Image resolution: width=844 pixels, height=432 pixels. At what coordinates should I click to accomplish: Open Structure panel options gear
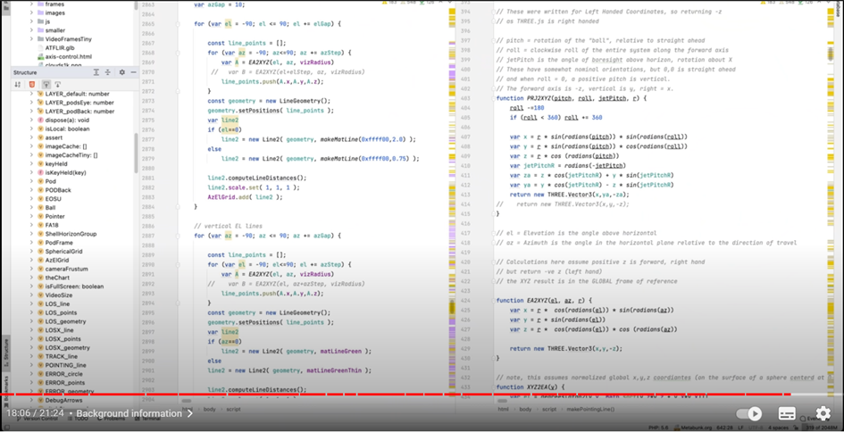[x=122, y=72]
